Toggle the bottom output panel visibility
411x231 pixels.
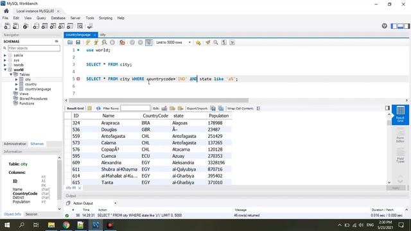pos(400,26)
